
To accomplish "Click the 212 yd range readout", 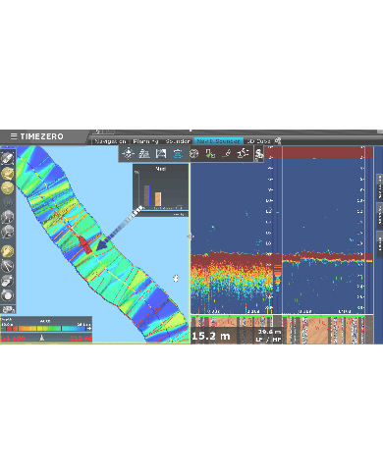I will coord(81,338).
